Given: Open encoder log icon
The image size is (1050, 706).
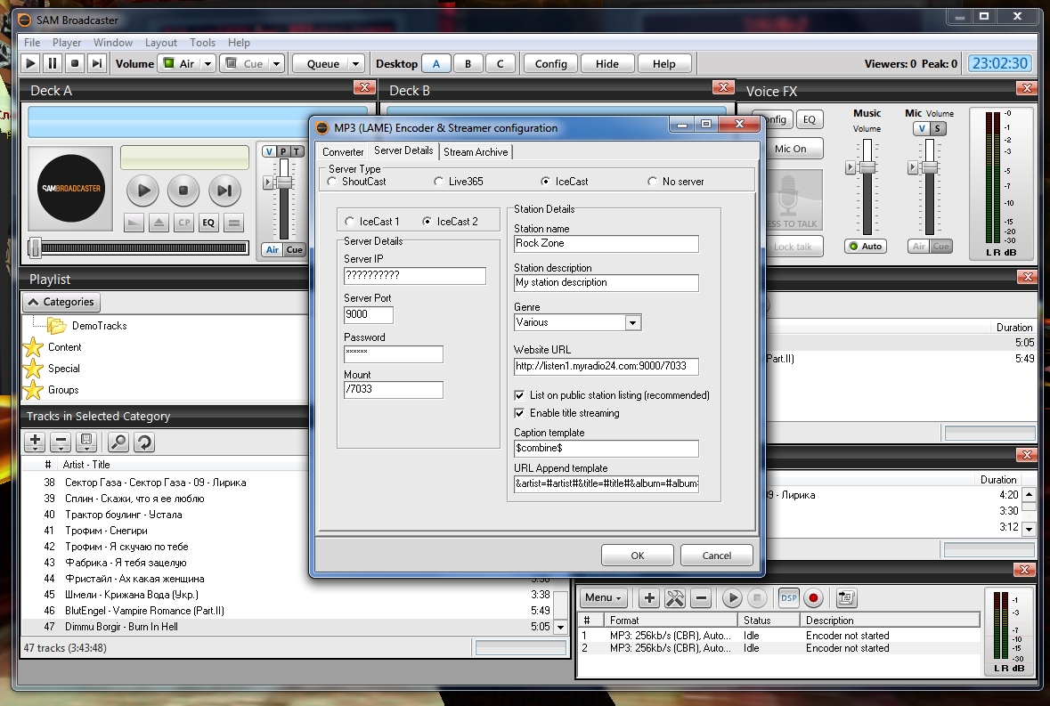Looking at the screenshot, I should pyautogui.click(x=846, y=597).
